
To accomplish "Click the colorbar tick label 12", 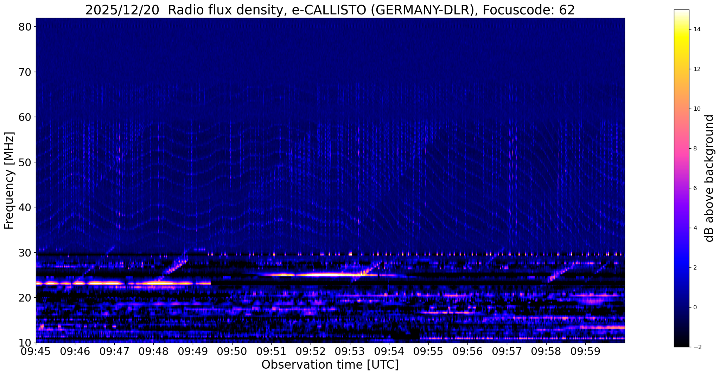I will coord(696,69).
